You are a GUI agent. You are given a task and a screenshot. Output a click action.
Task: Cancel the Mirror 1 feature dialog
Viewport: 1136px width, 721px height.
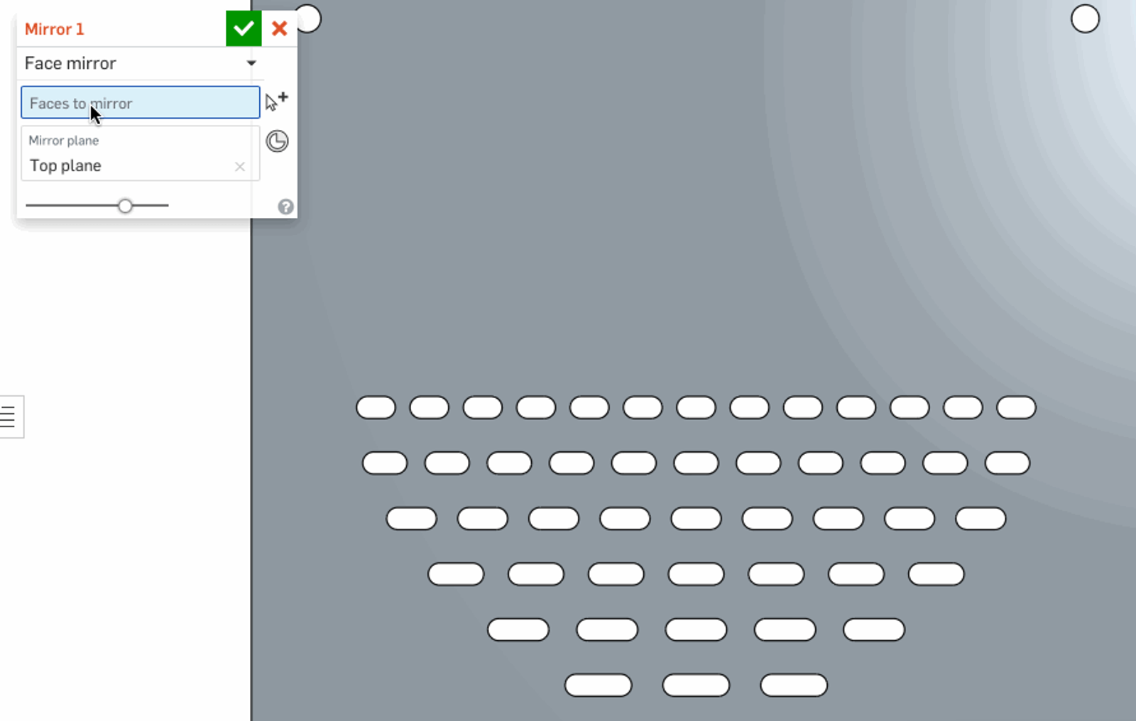pos(280,28)
